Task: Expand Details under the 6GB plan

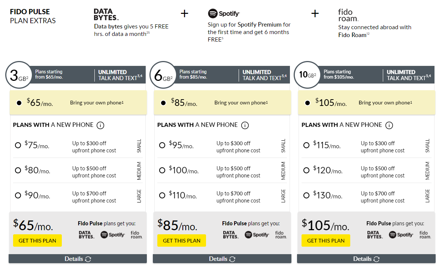Action: tap(222, 259)
